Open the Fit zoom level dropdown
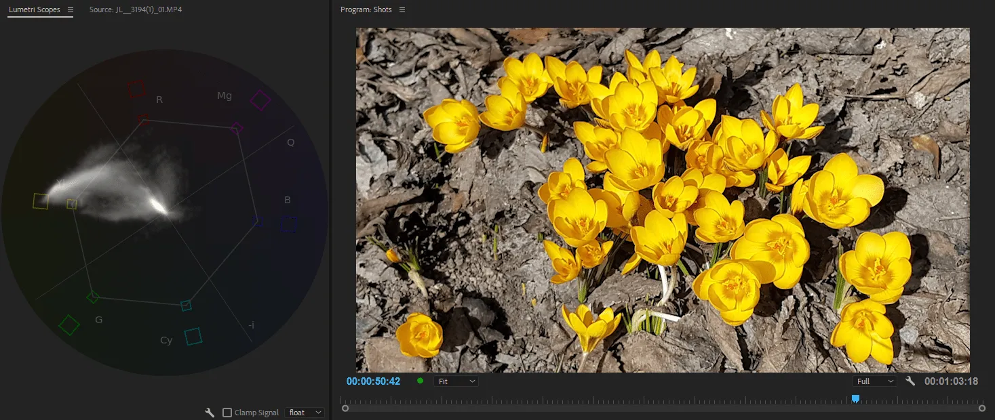995x420 pixels. tap(456, 381)
